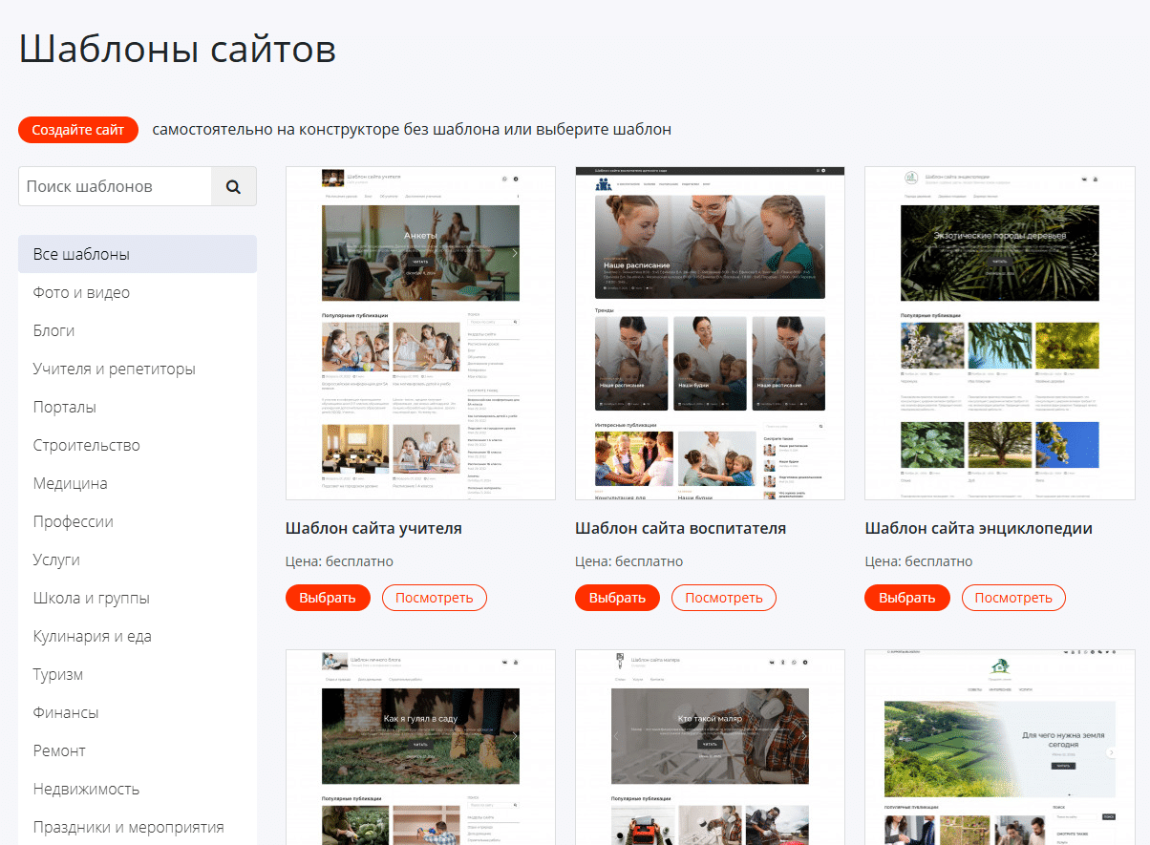Click 'Посмотреть' for teacher site template
The width and height of the screenshot is (1150, 845).
point(434,598)
